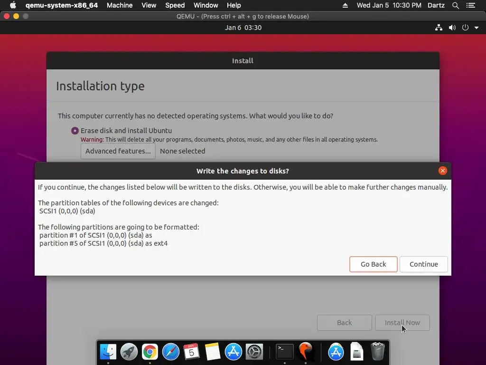This screenshot has width=486, height=365.
Task: Click the 'None selected' text
Action: coord(183,151)
